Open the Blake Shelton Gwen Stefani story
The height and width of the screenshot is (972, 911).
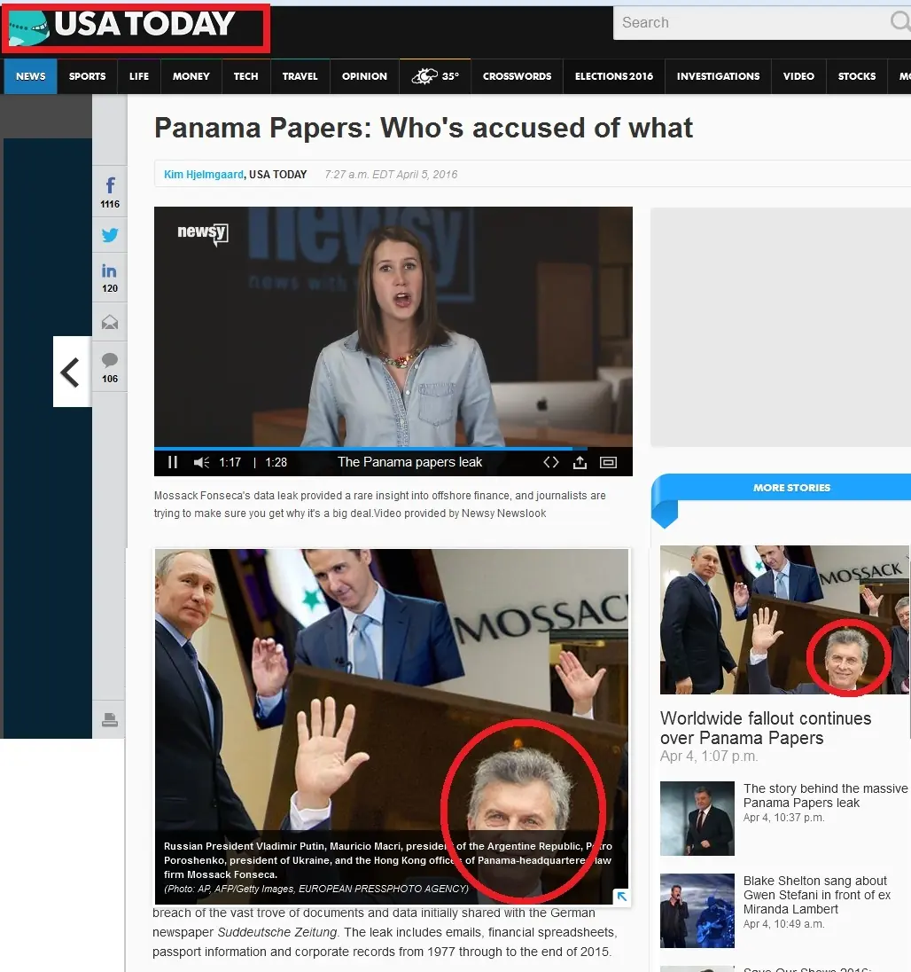pyautogui.click(x=817, y=895)
